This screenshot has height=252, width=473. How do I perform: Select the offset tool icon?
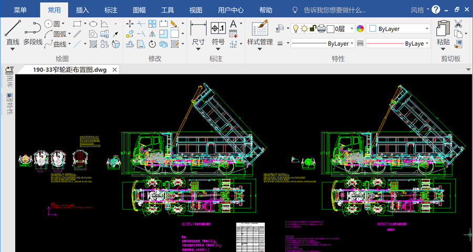coord(130,44)
